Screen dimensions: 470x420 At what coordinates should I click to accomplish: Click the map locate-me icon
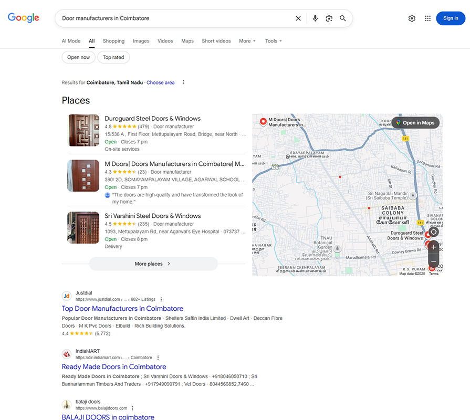(433, 232)
